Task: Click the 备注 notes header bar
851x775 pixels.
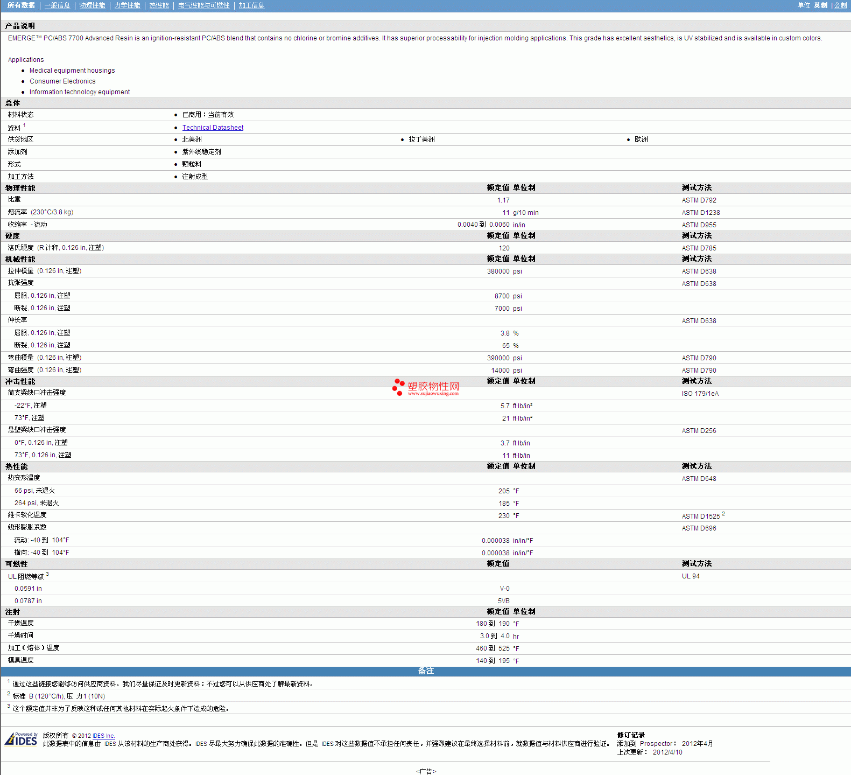Action: [x=426, y=671]
